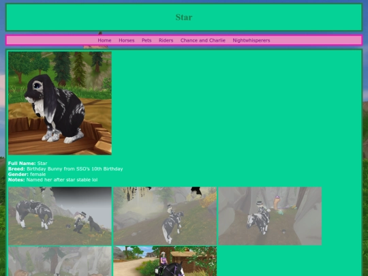Go to the Horses page
Viewport: 368px width, 276px height.
(127, 40)
